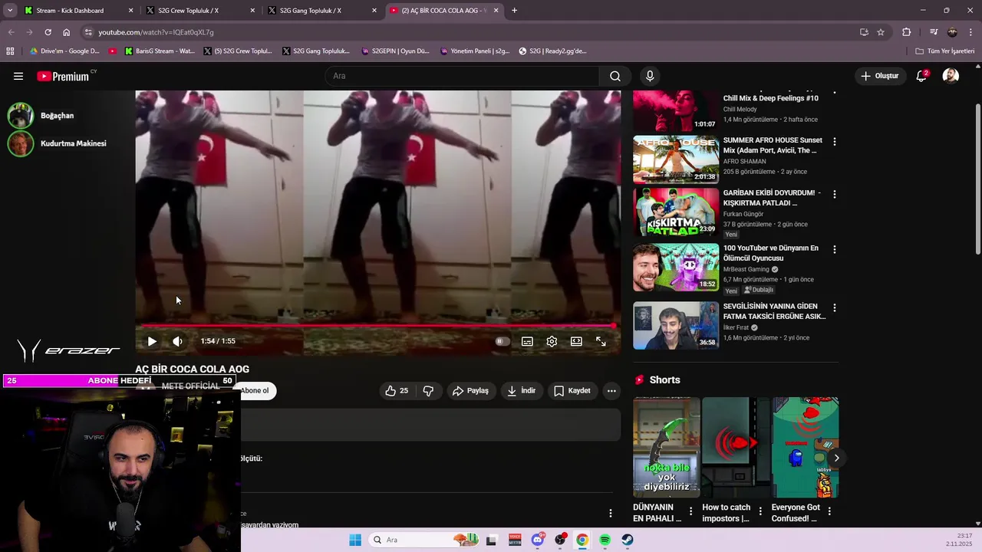Open a new browser tab
This screenshot has height=552, width=982.
coord(514,11)
